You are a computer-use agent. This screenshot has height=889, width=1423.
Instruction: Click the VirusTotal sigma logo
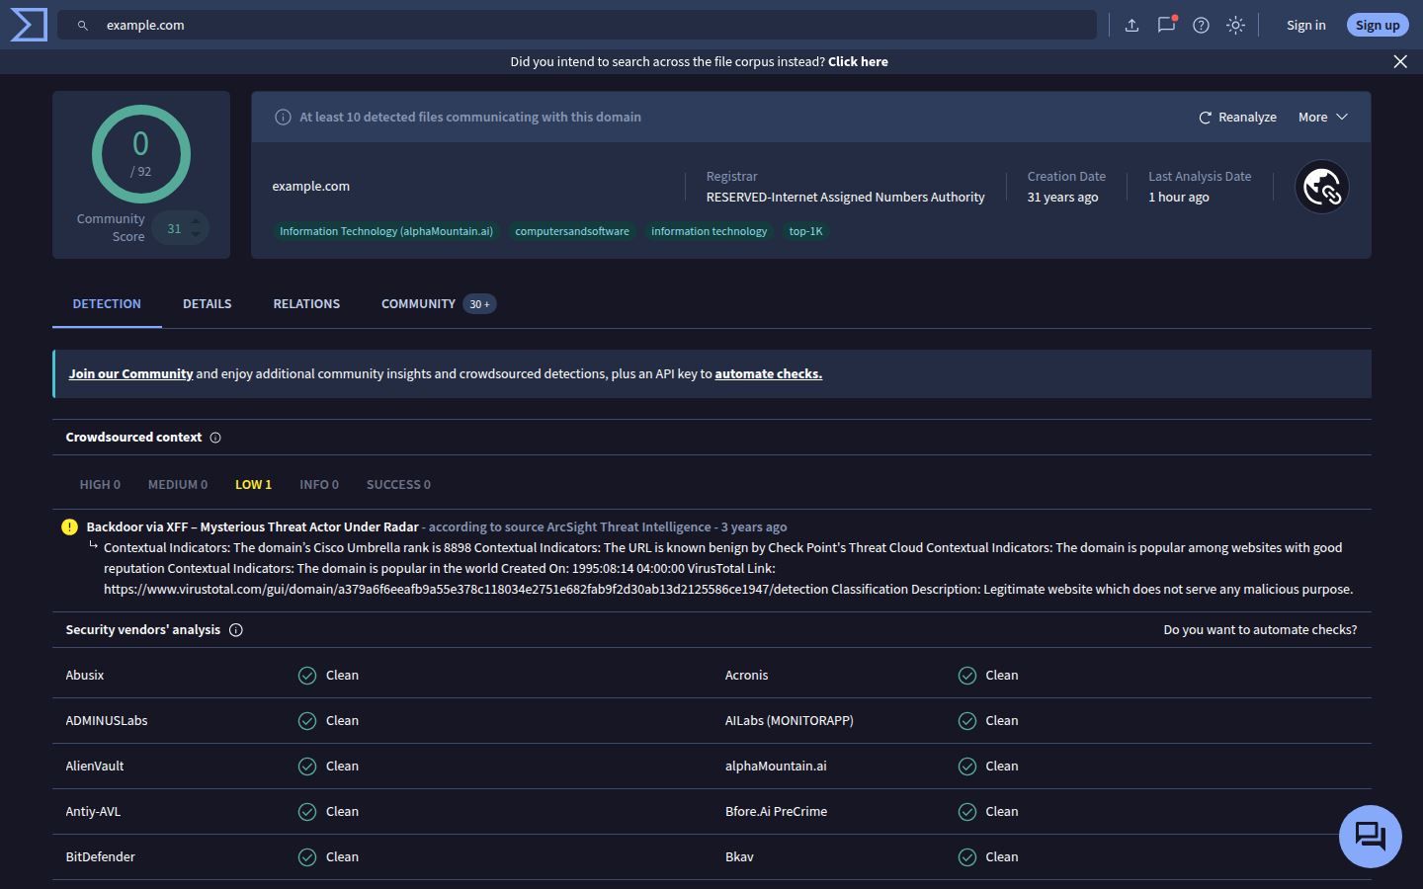coord(29,25)
